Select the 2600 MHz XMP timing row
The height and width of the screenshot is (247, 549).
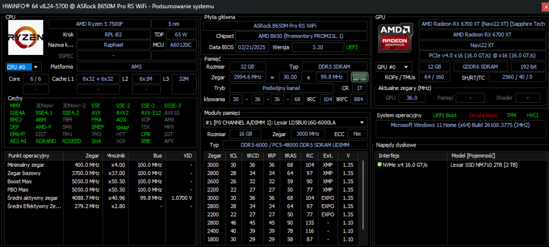tap(282, 181)
